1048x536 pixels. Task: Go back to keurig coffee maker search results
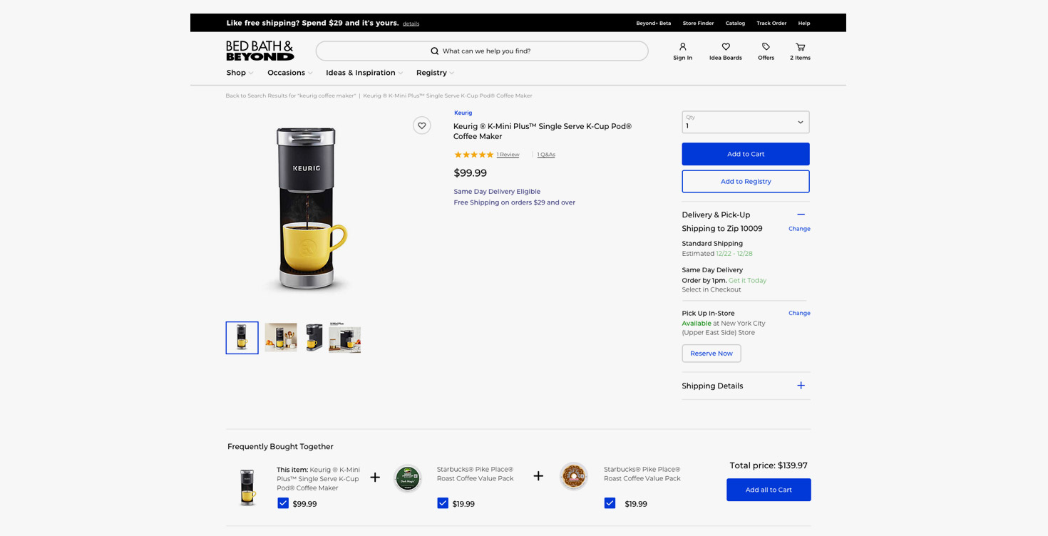(x=291, y=96)
